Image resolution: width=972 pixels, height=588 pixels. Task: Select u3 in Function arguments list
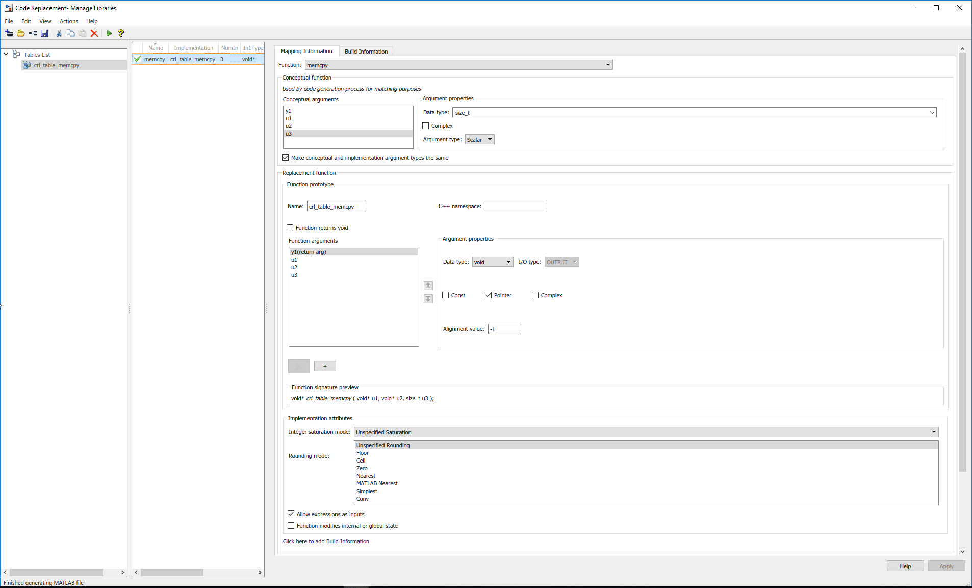pos(354,275)
